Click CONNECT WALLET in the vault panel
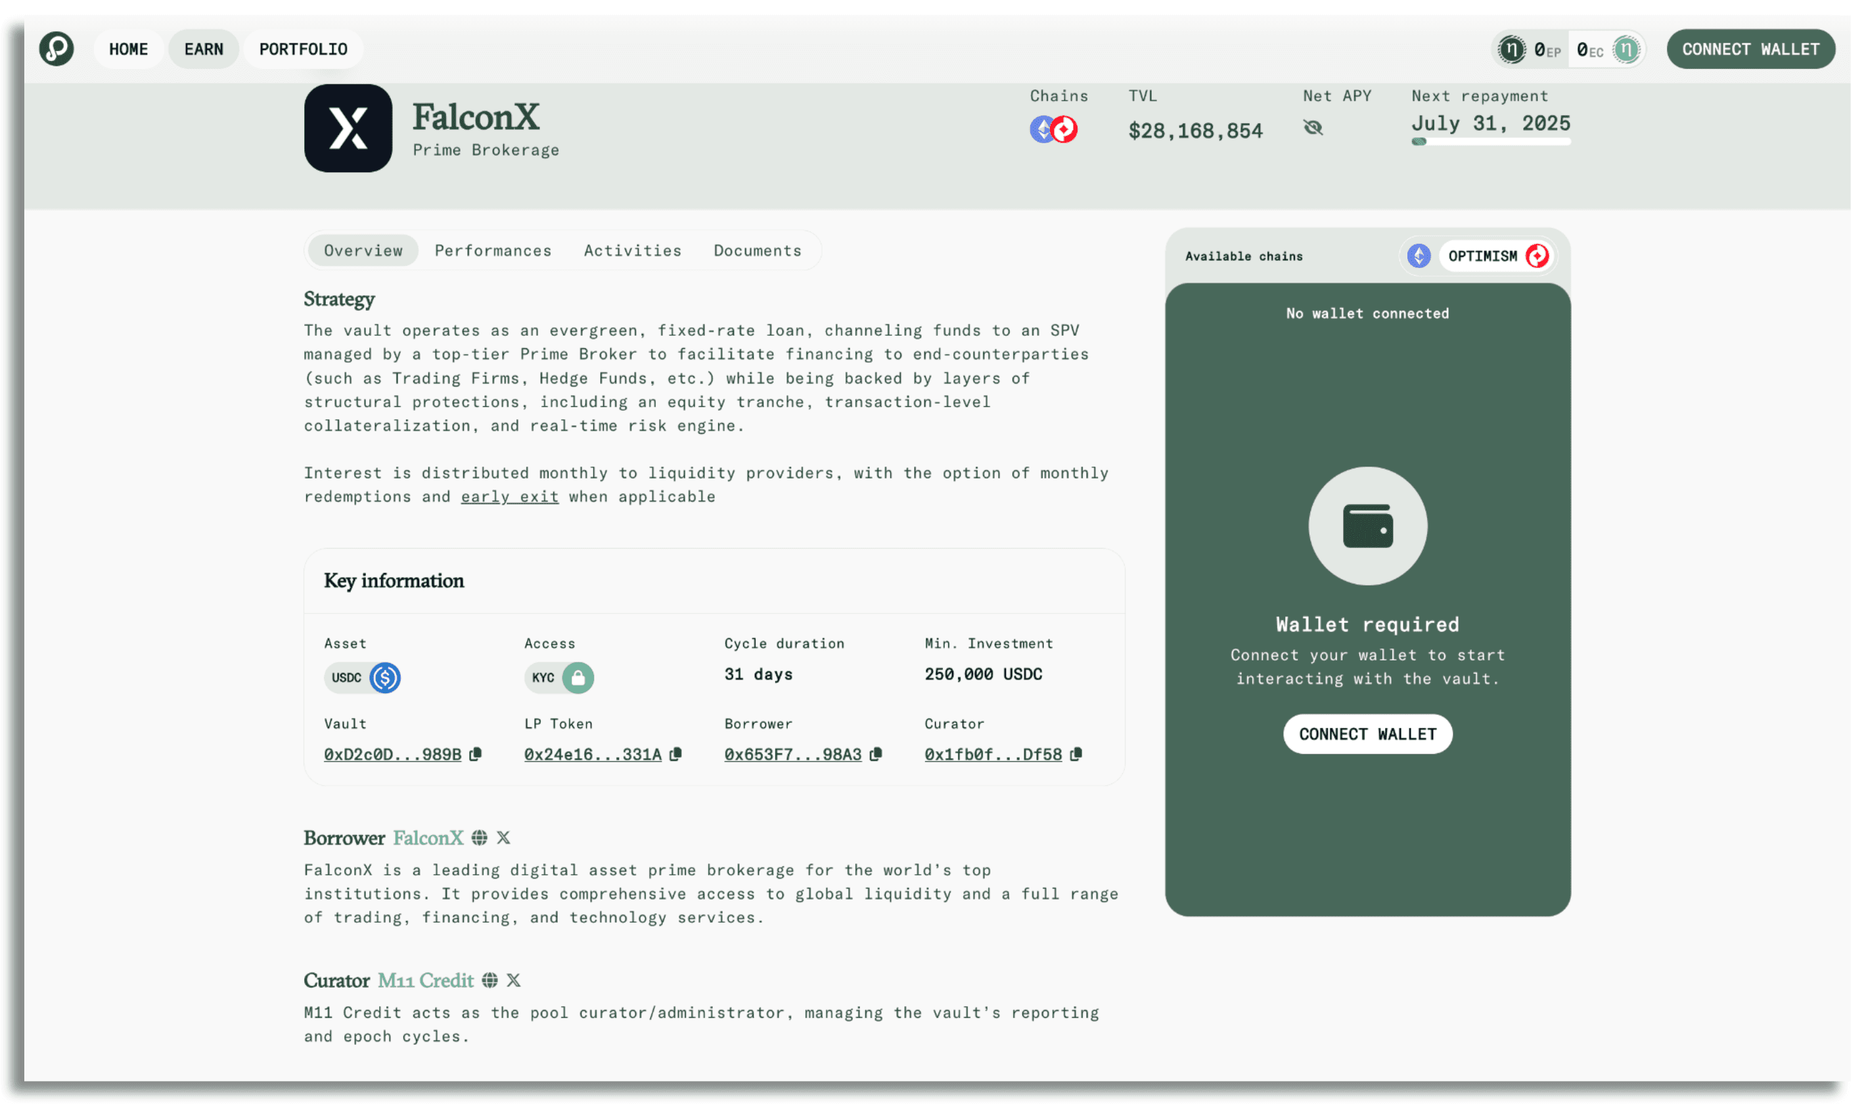1866x1104 pixels. pyautogui.click(x=1368, y=734)
